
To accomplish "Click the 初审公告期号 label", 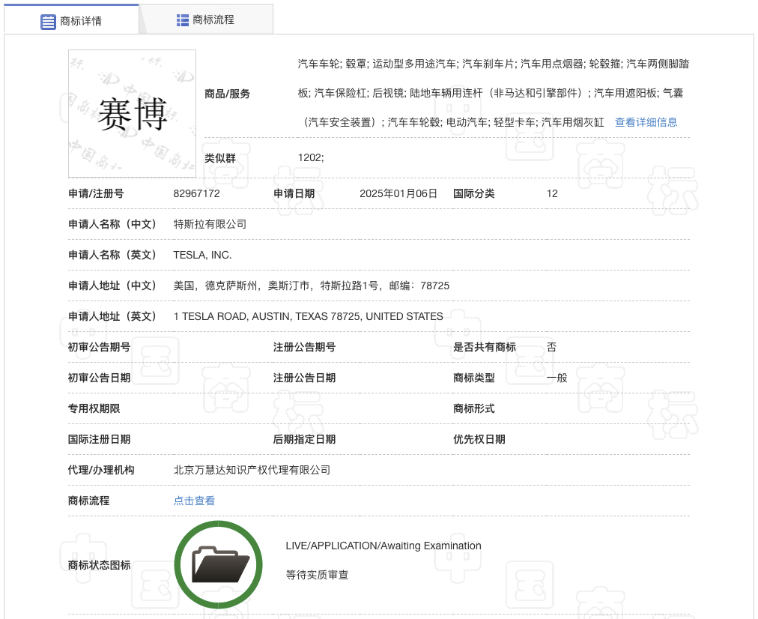I will click(99, 347).
